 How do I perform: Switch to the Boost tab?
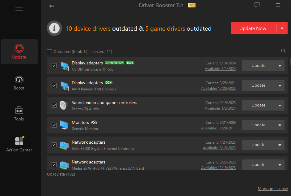tap(19, 83)
